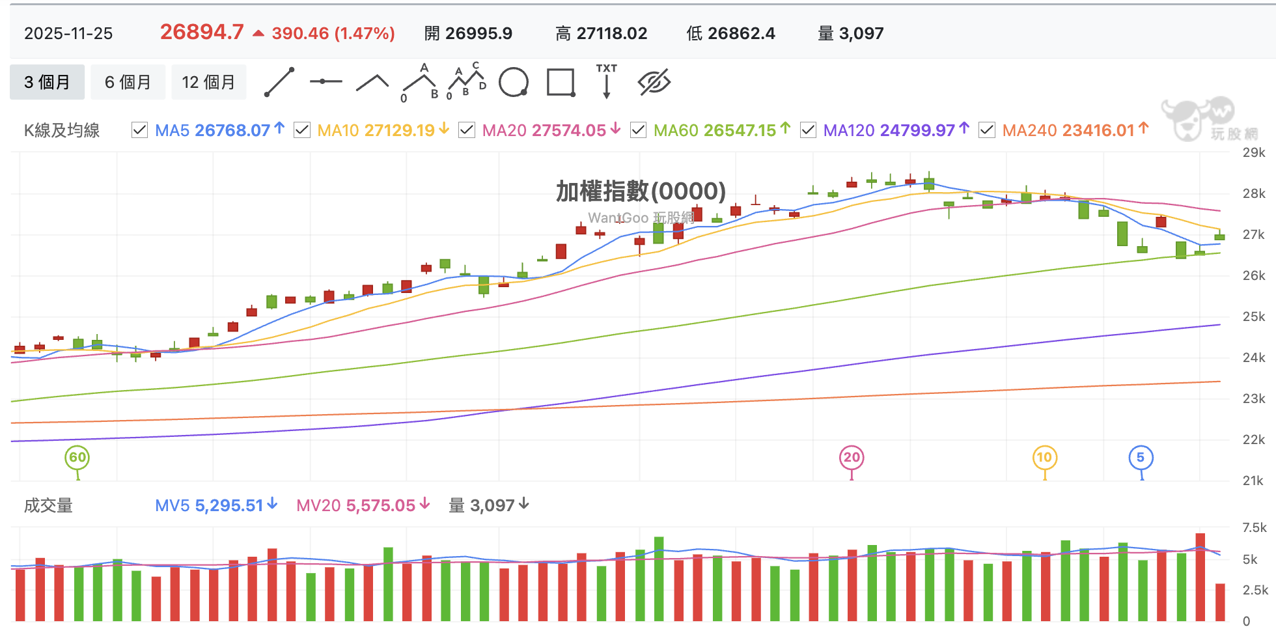
Task: Select the trend line drawing tool
Action: (x=279, y=82)
